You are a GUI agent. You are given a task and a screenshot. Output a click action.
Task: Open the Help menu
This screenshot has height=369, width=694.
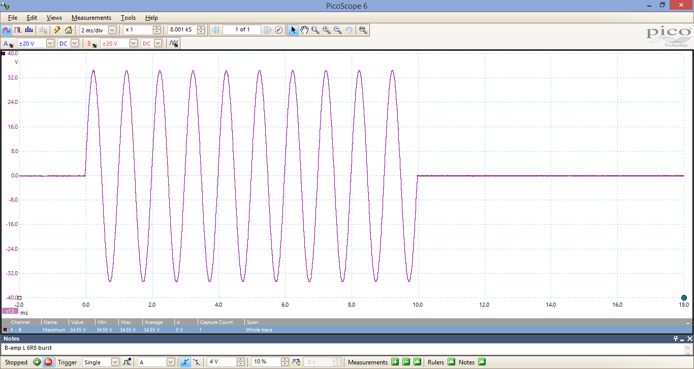pos(151,18)
